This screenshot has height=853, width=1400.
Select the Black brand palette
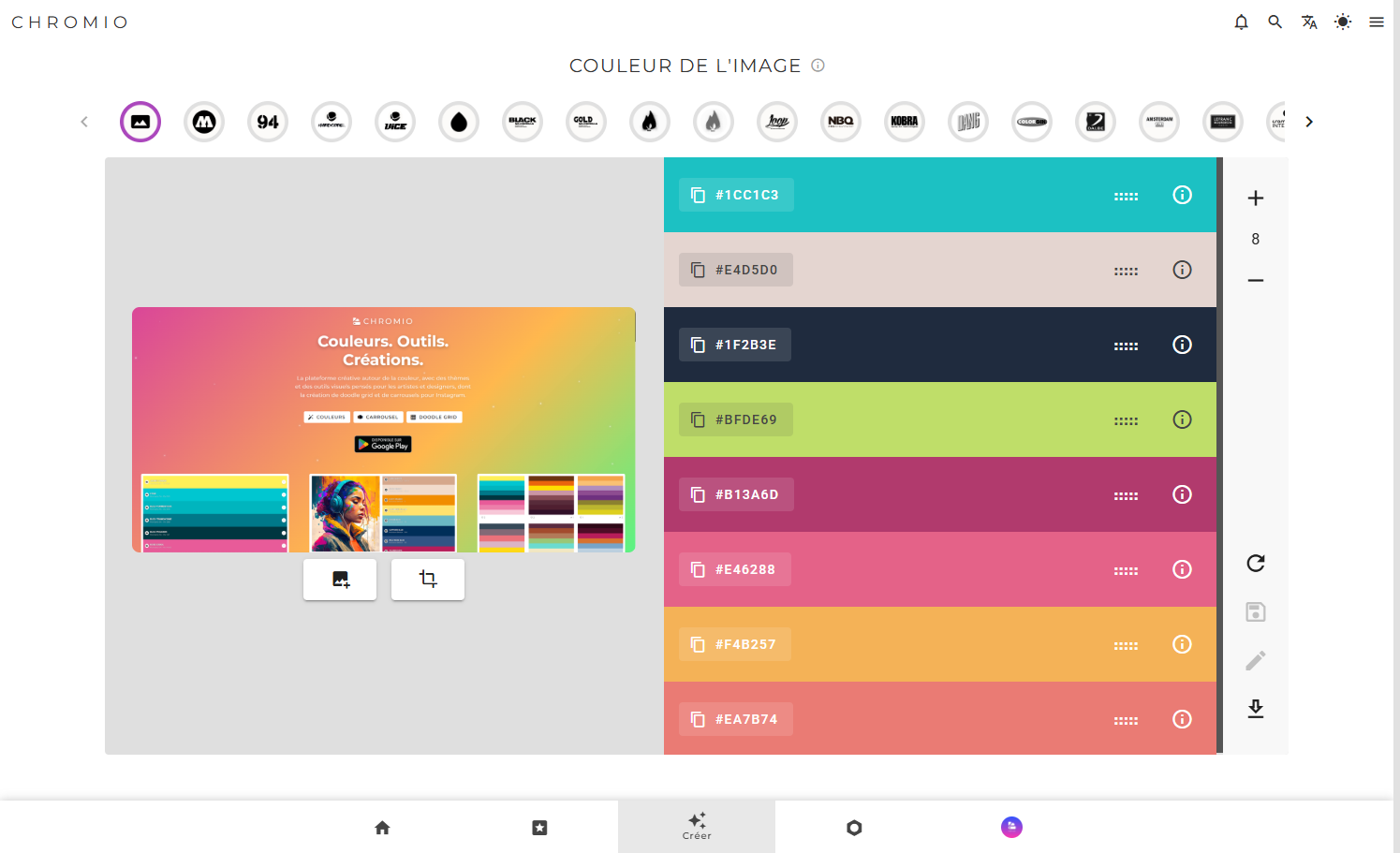point(523,122)
